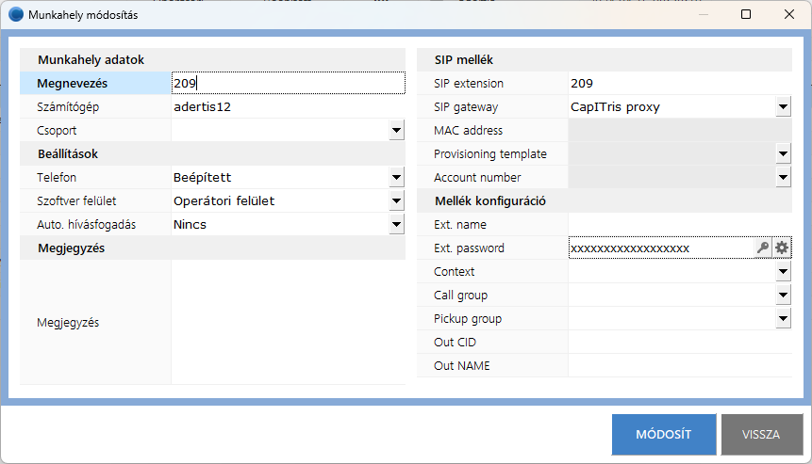Expand the Provisioning template dropdown
Screen dimensions: 812x464
coord(783,154)
